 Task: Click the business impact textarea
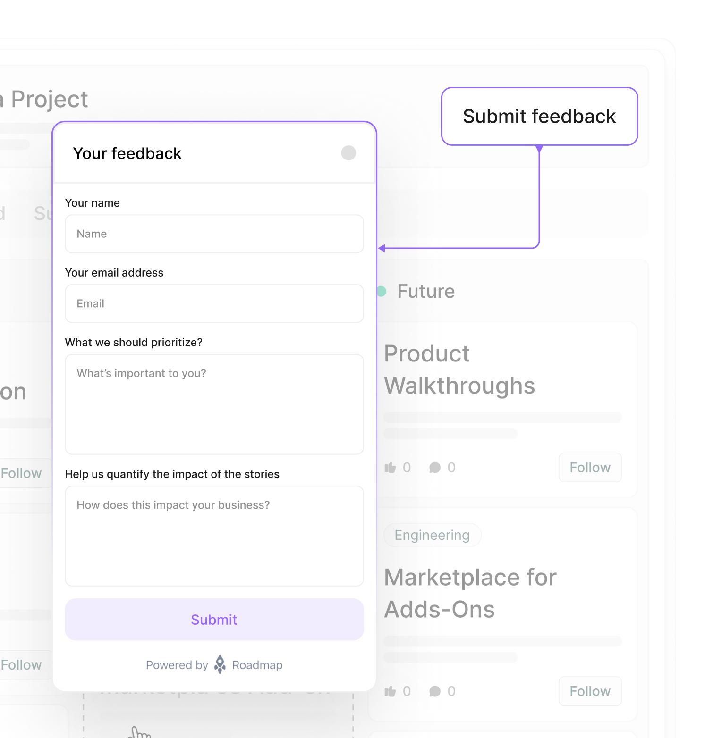(x=214, y=536)
